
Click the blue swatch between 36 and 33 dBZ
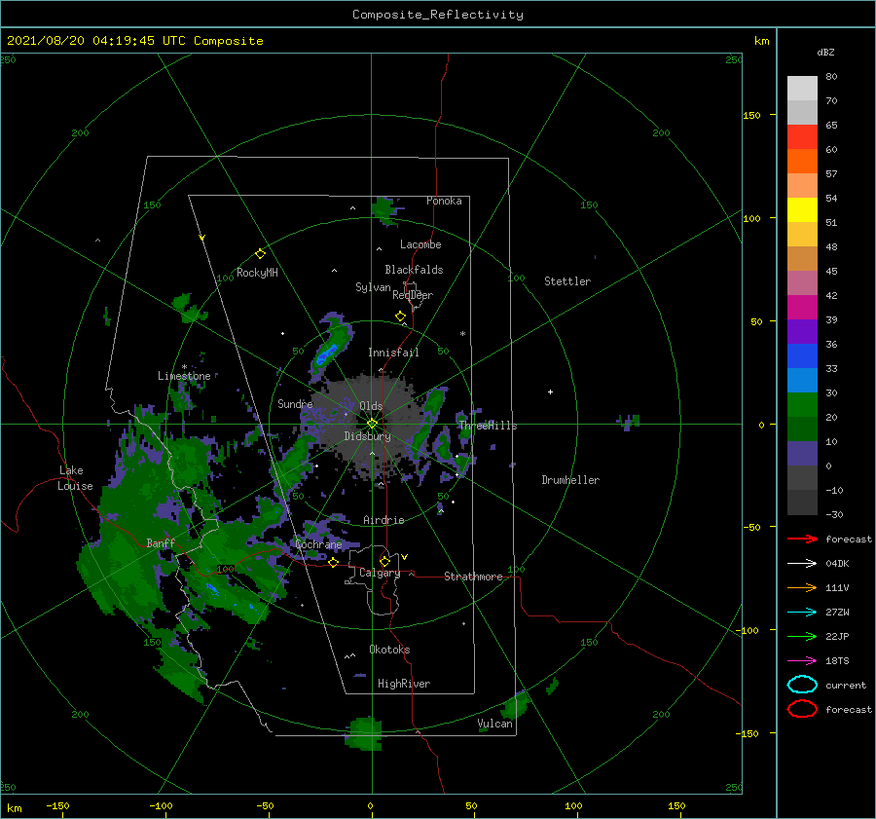click(802, 356)
